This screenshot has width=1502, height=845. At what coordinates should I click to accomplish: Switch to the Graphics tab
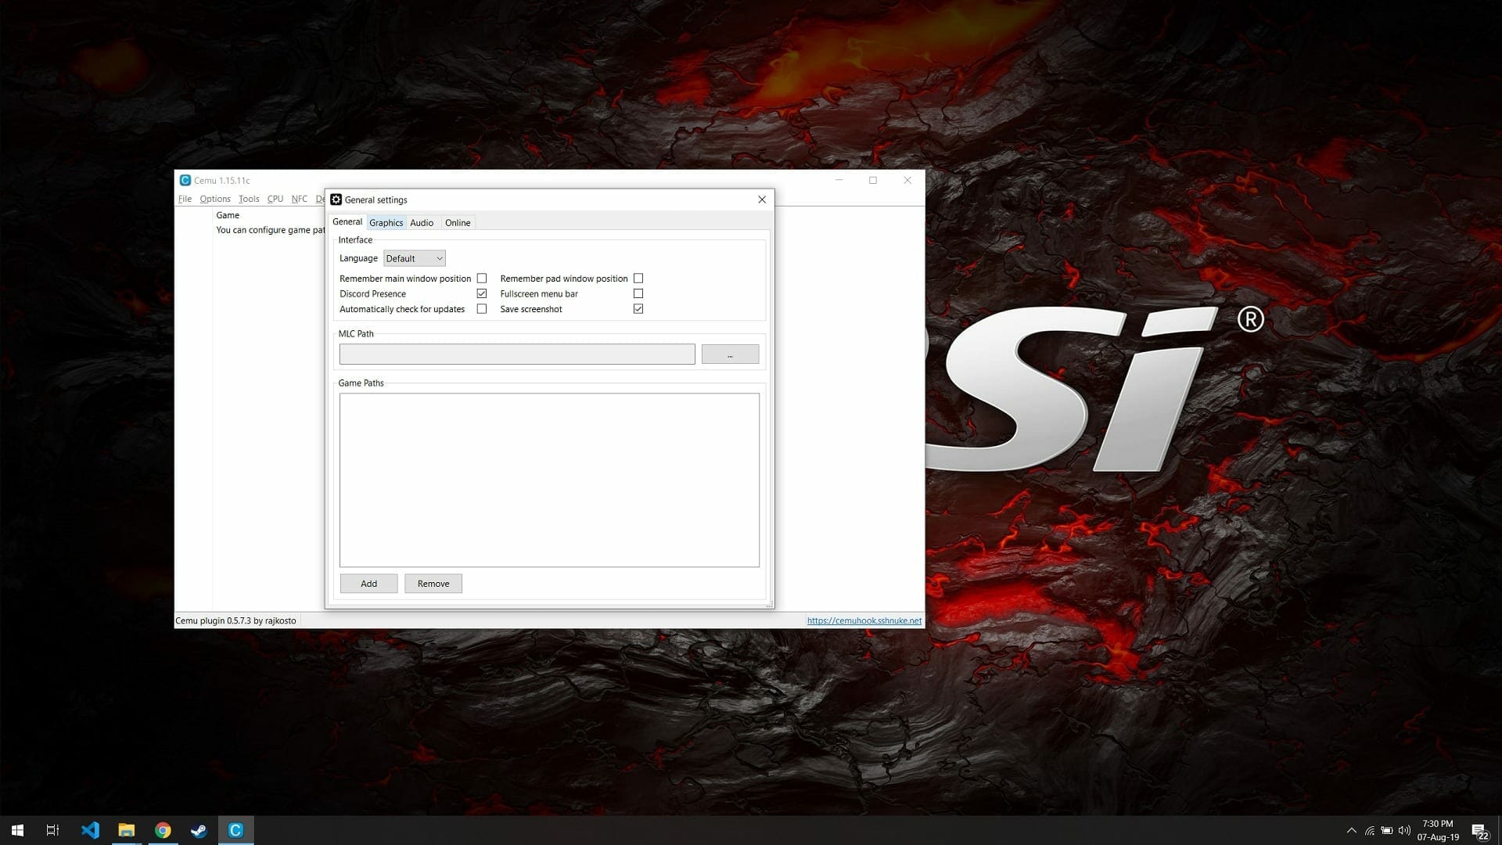tap(386, 223)
